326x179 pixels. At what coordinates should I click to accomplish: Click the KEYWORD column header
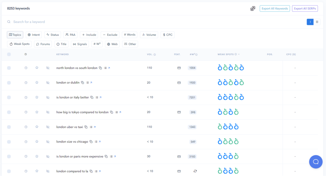point(62,54)
